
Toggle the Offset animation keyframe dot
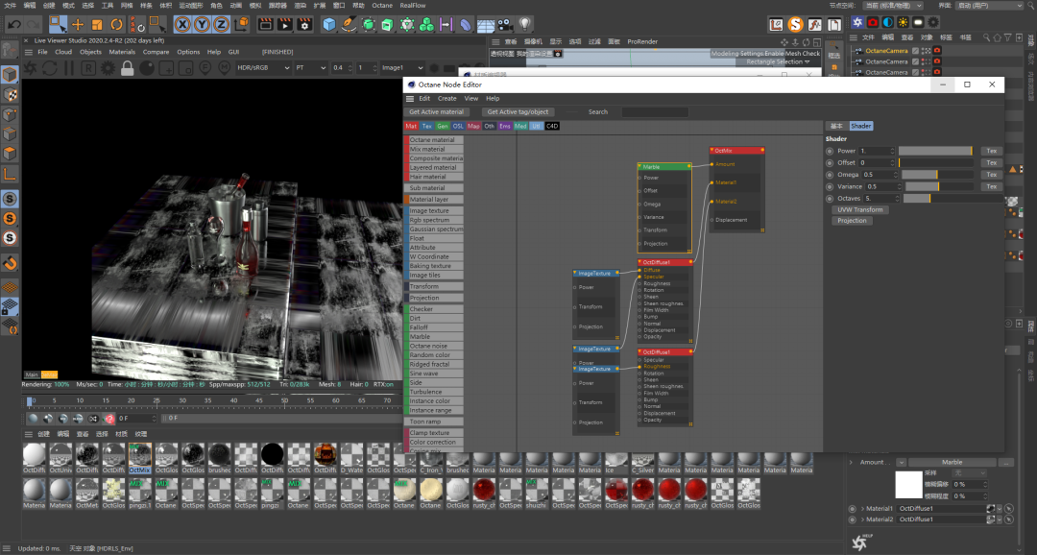(x=830, y=162)
